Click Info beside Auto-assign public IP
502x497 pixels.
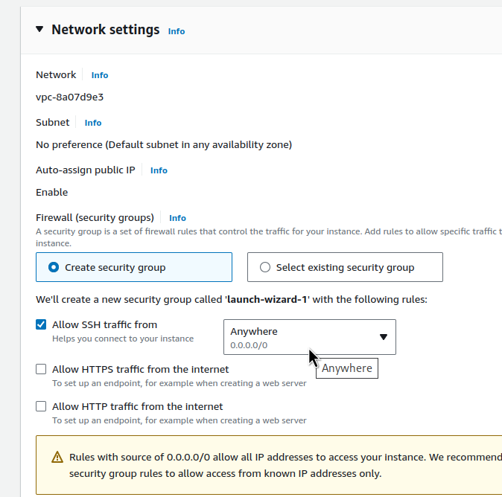159,170
